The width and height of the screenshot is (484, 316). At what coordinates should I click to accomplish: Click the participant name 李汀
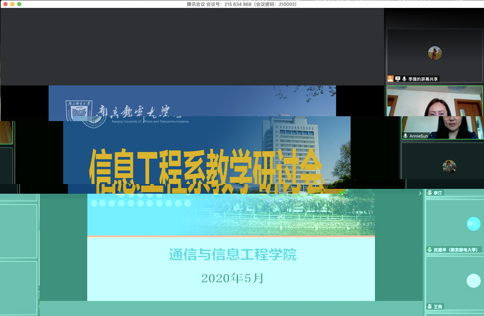tap(438, 193)
